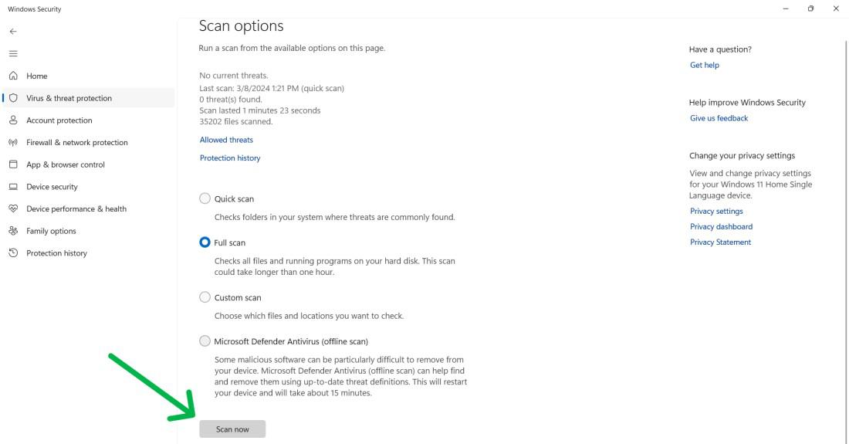The image size is (849, 444).
Task: Click the Protection history clock icon
Action: [x=13, y=253]
